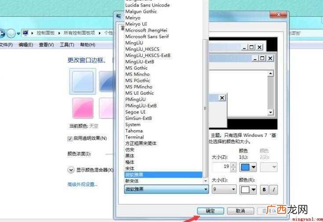Click the Bold font style button
The height and width of the screenshot is (222, 323).
(x=264, y=190)
